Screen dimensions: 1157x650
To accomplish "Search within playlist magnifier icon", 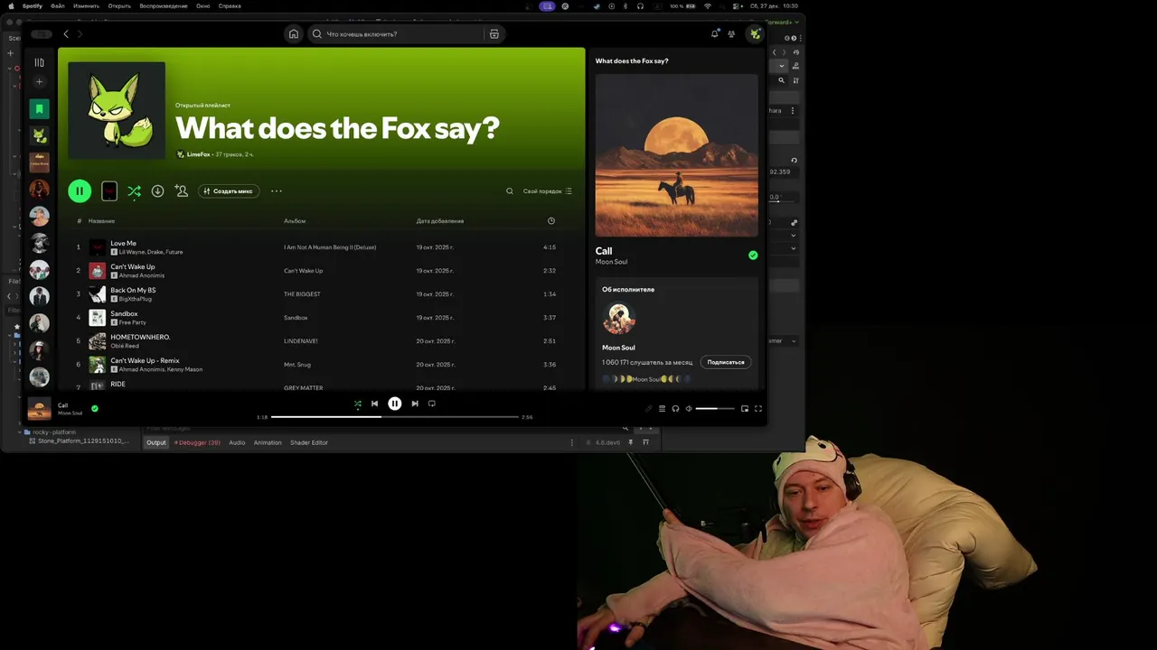I will point(510,191).
